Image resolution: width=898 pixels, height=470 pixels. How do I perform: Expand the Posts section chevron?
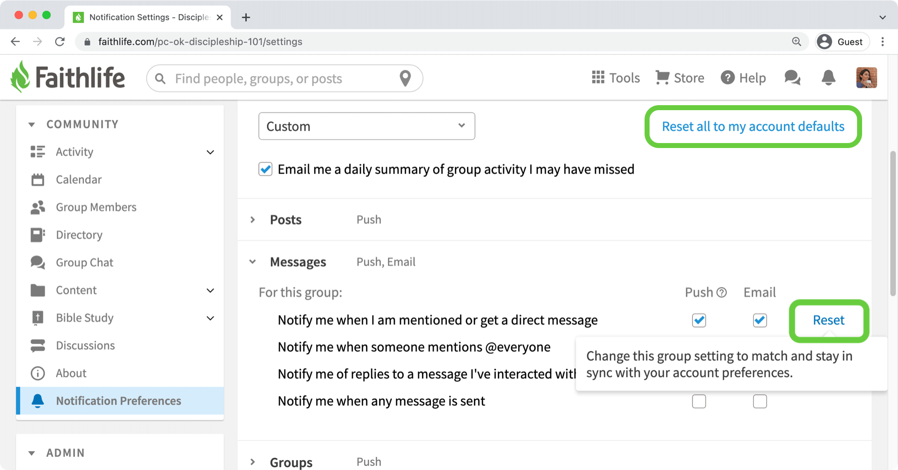[253, 220]
